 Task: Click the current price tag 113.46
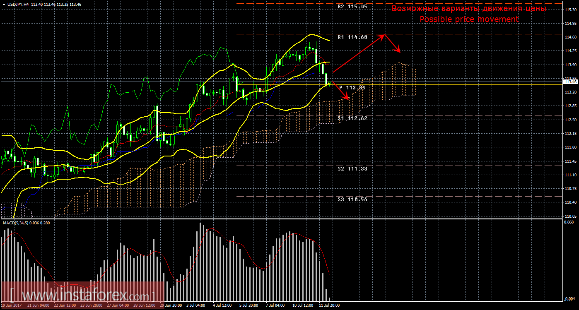570,82
